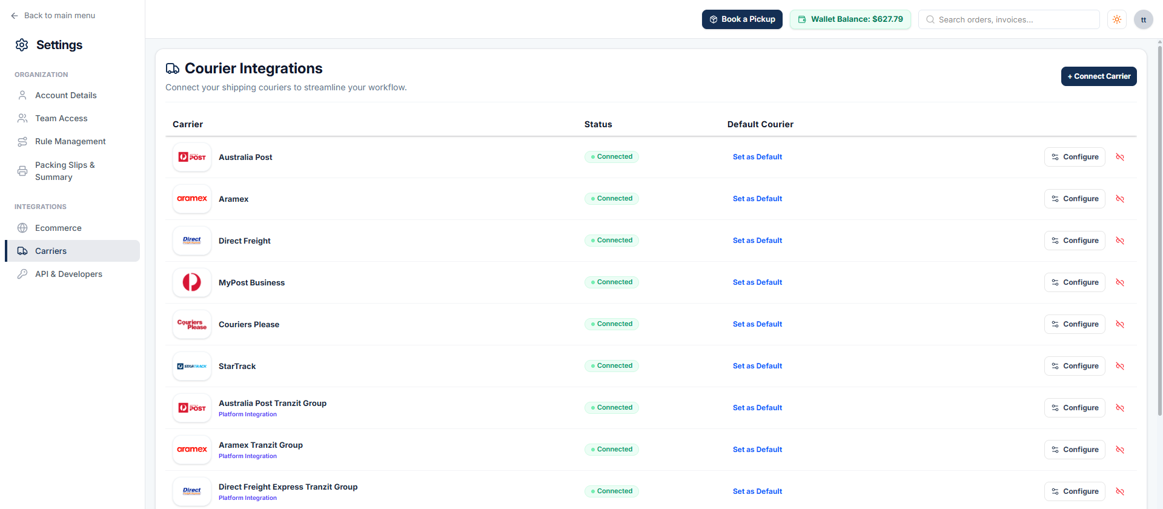The width and height of the screenshot is (1163, 509).
Task: Click the Couriers Please logo
Action: (x=192, y=324)
